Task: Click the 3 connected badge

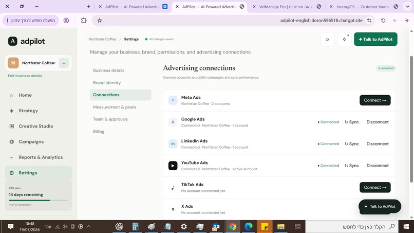Action: click(386, 68)
